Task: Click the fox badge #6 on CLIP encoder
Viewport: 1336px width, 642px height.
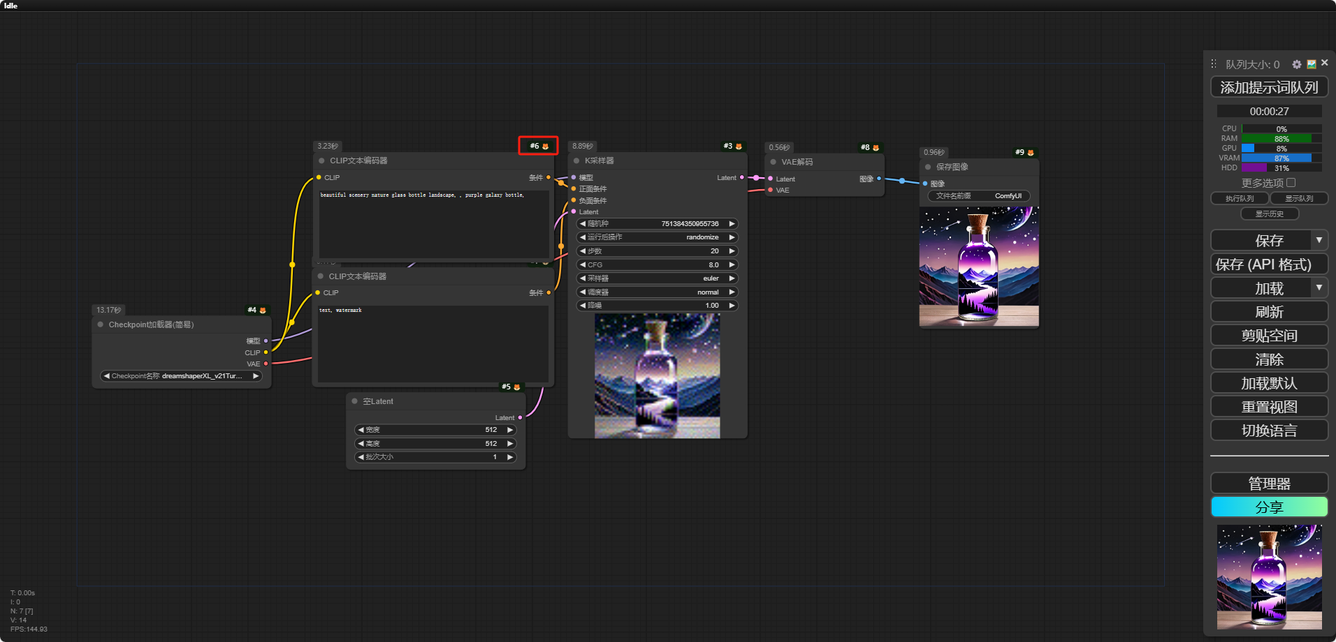Action: pos(539,146)
